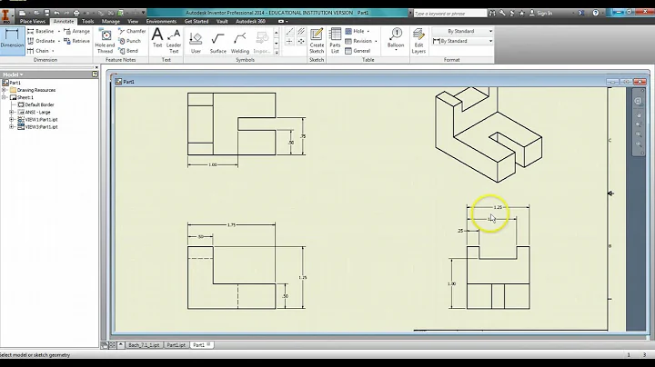The height and width of the screenshot is (367, 655).
Task: Select the Chain dimension tool
Action: pos(38,51)
